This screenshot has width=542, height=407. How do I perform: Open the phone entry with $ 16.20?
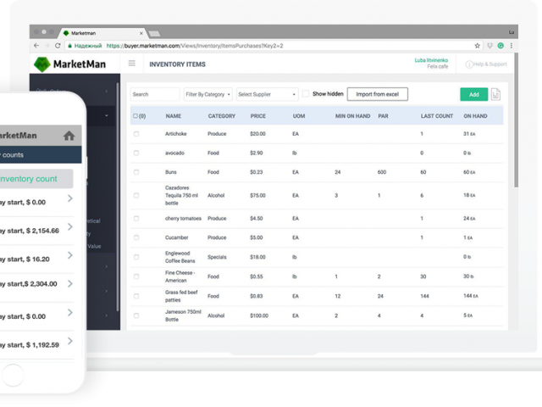point(36,259)
